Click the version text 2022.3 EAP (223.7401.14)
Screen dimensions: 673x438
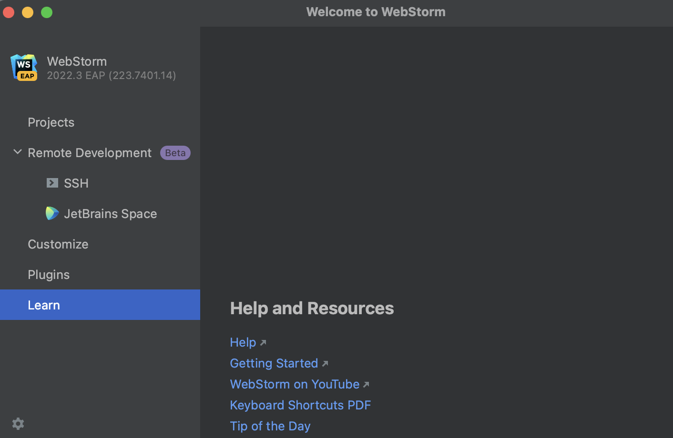(x=112, y=75)
